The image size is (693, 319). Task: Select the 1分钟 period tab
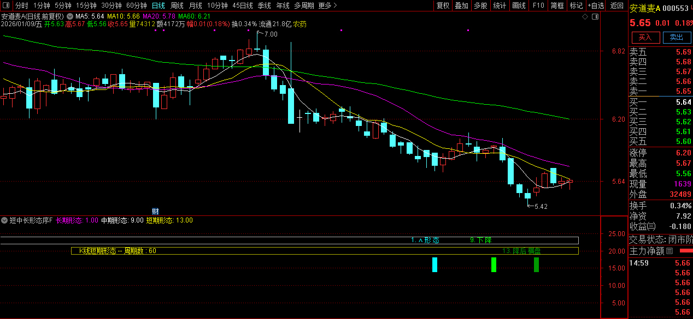[42, 5]
